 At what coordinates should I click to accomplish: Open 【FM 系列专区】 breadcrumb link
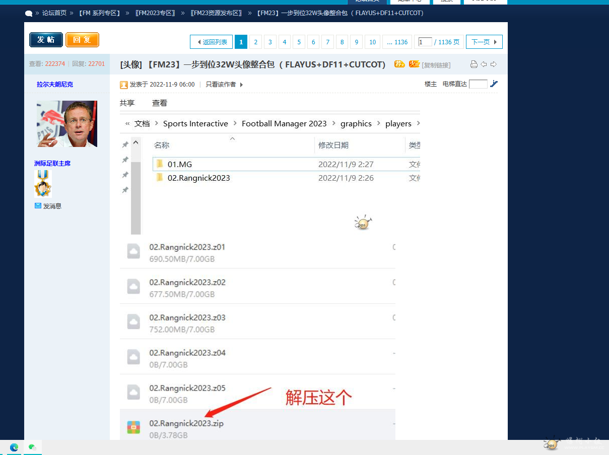[99, 13]
